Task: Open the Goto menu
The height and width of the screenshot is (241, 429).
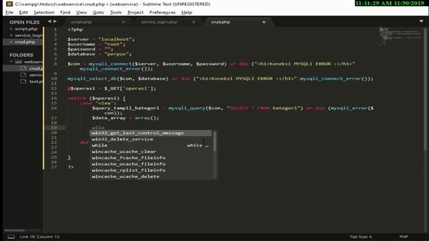Action: point(99,12)
